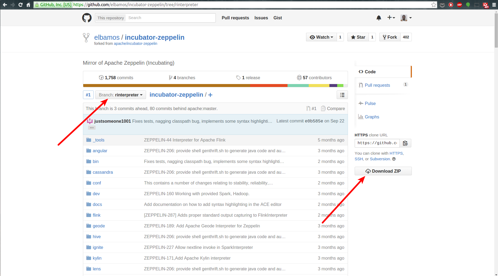Open the Branch: rinterpreter dropdown
Viewport: 498px width, 276px height.
pos(121,95)
